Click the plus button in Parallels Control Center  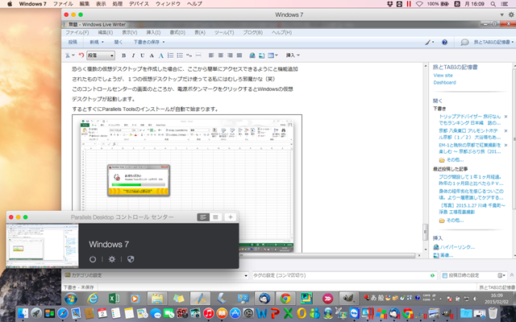231,217
